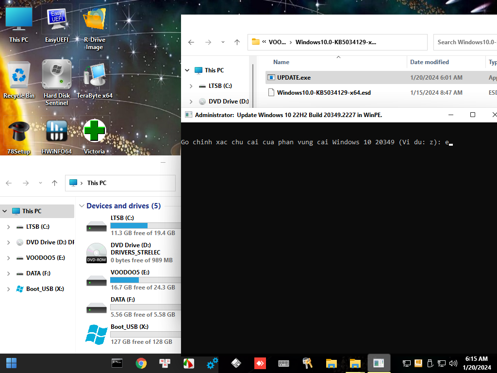Screen dimensions: 497x373
Task: Expand DVD Drive (D:) in lower navigation tree
Action: pos(9,242)
